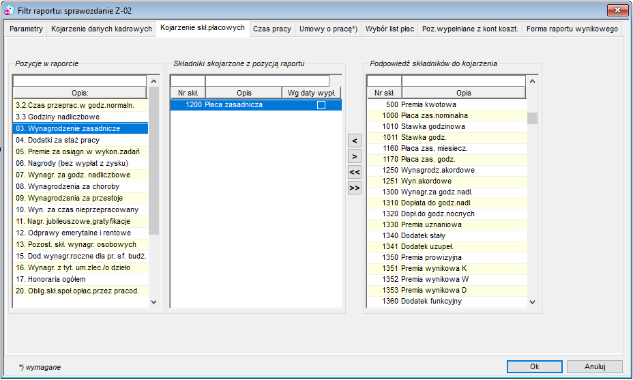
Task: Click Nr skł. header in Składniki skojarzone
Action: [x=188, y=93]
